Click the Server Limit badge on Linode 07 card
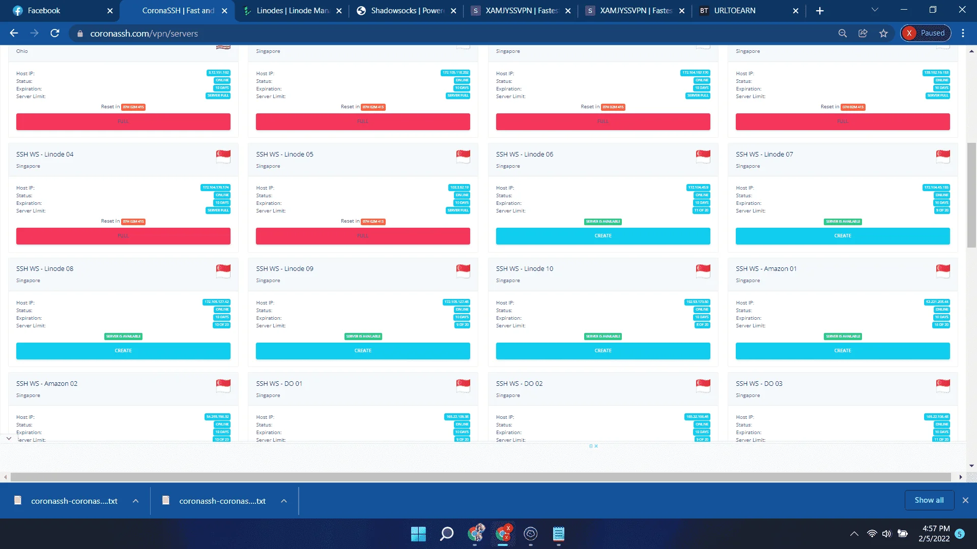 pyautogui.click(x=942, y=210)
